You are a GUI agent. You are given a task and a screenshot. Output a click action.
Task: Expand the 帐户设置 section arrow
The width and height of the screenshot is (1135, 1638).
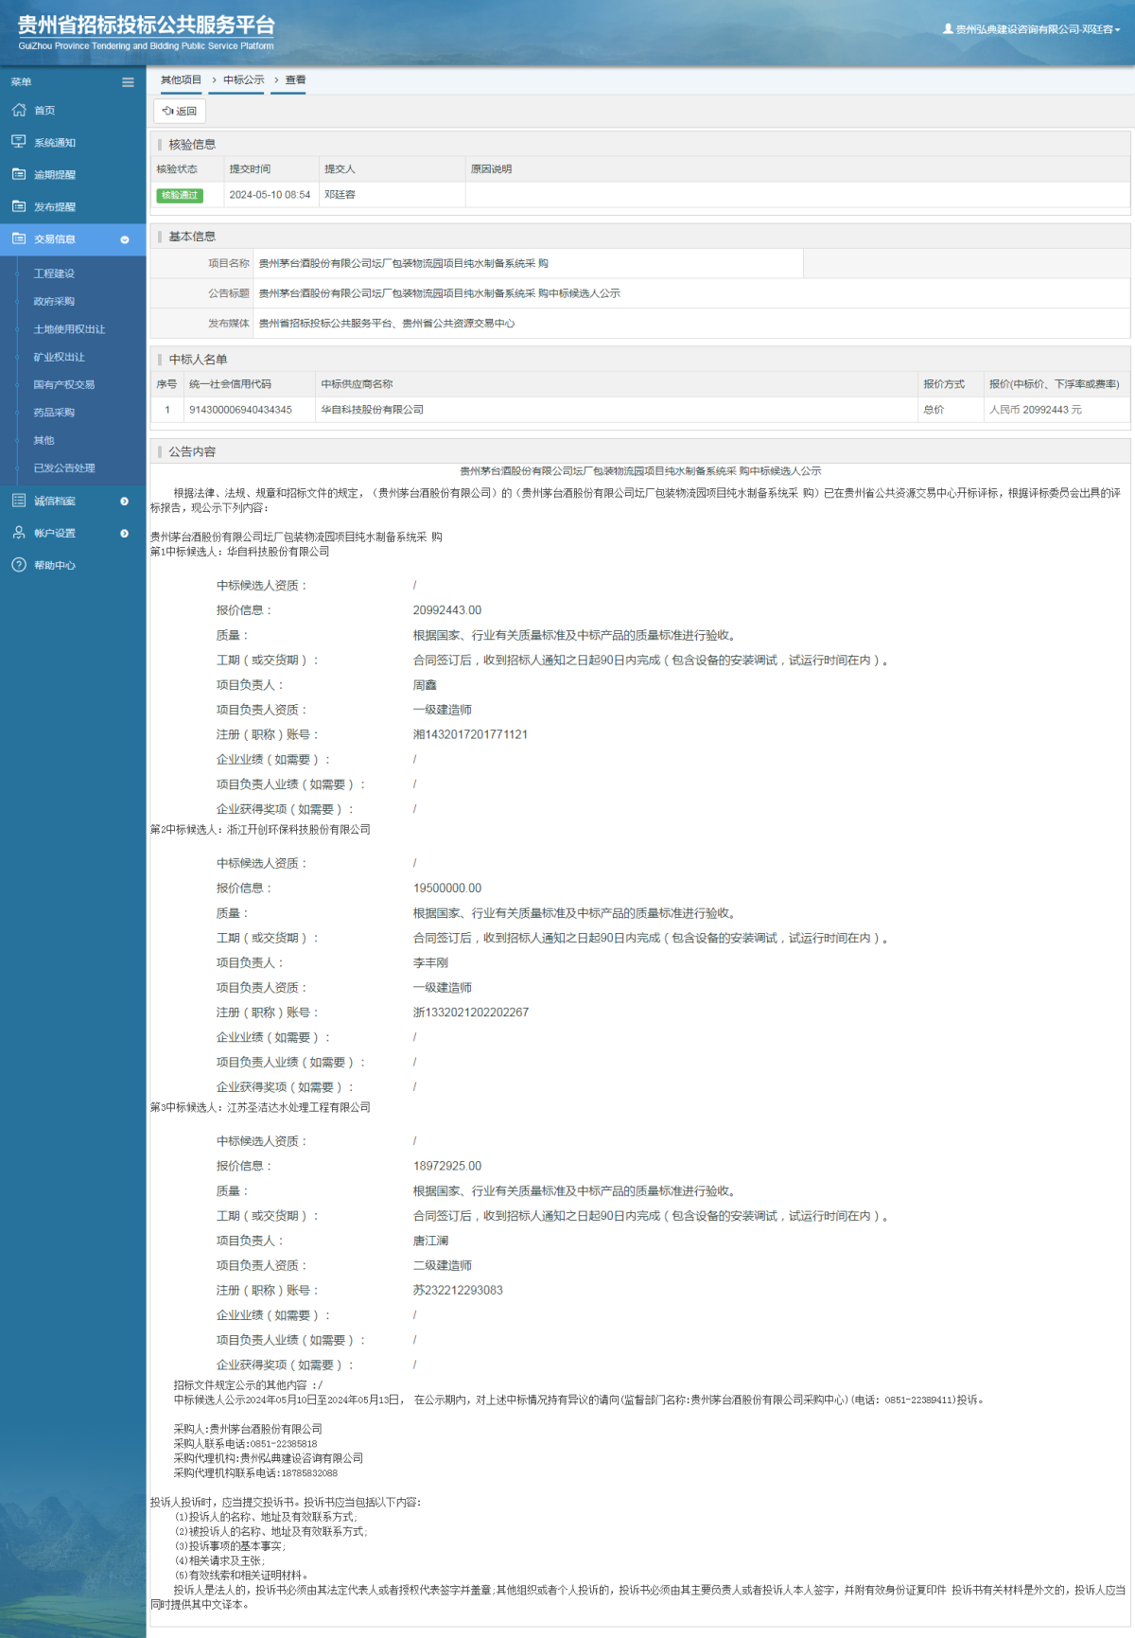click(125, 534)
